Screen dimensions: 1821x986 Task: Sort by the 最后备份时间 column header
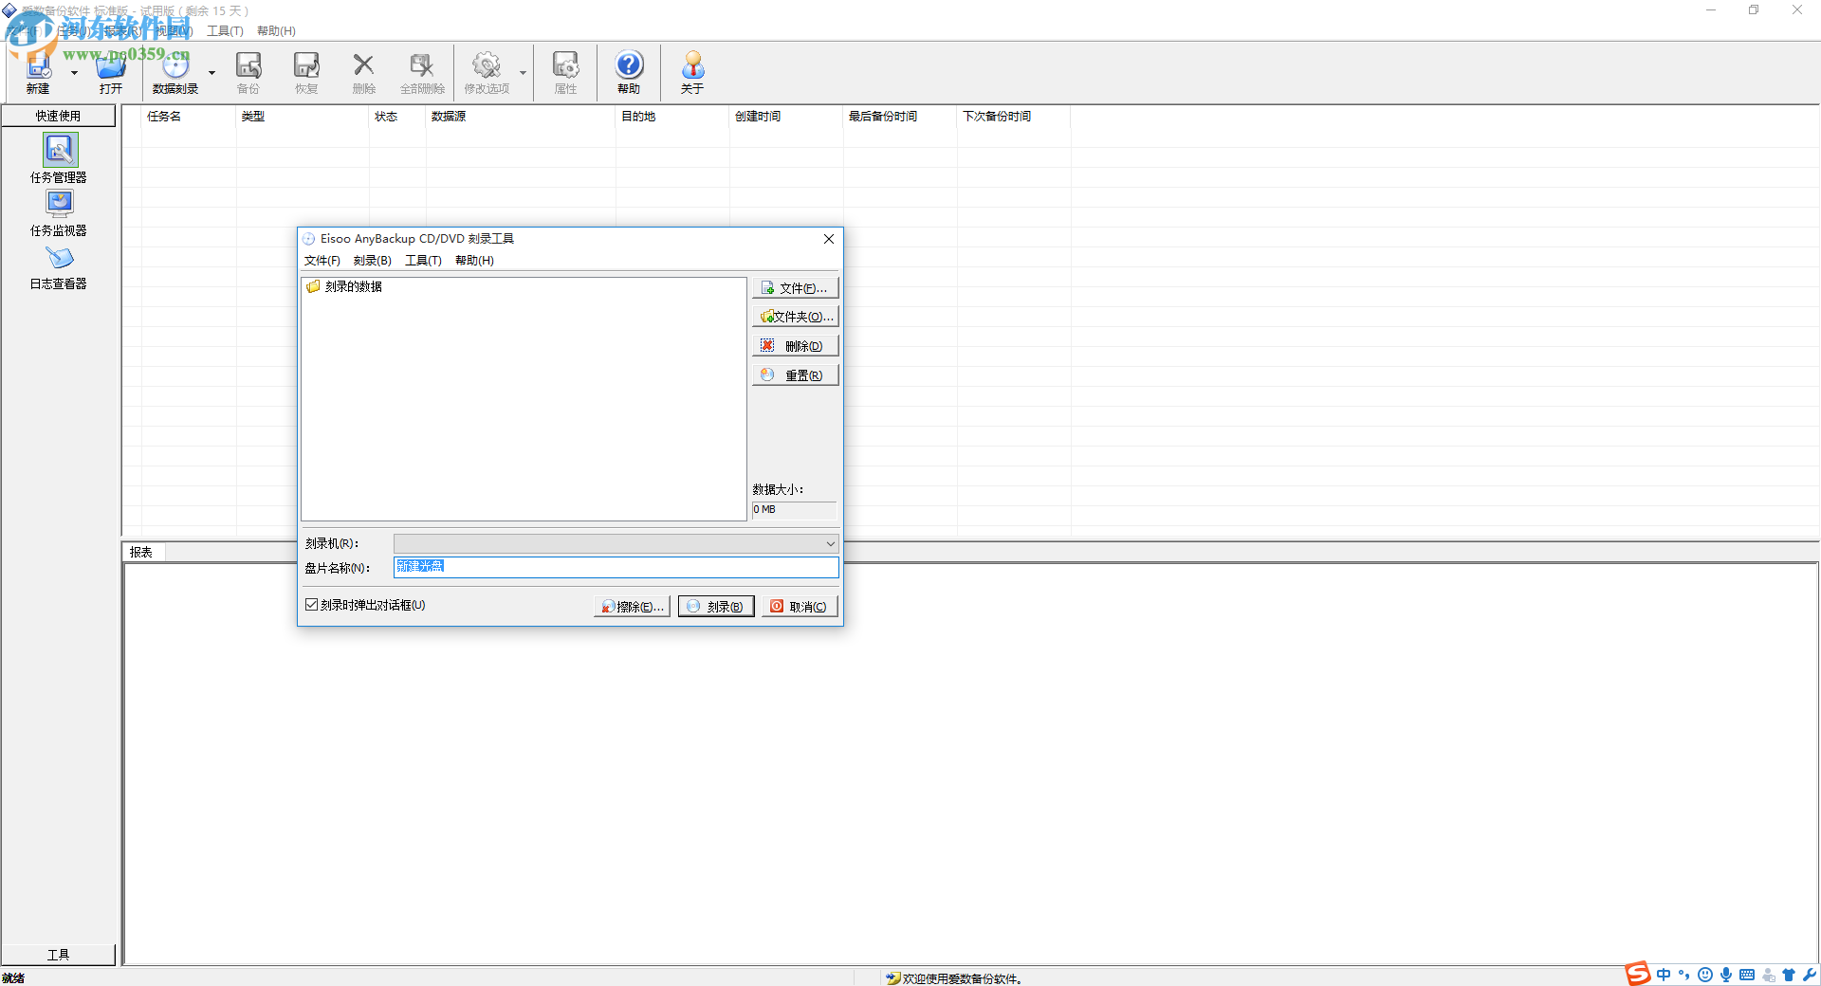pos(900,117)
